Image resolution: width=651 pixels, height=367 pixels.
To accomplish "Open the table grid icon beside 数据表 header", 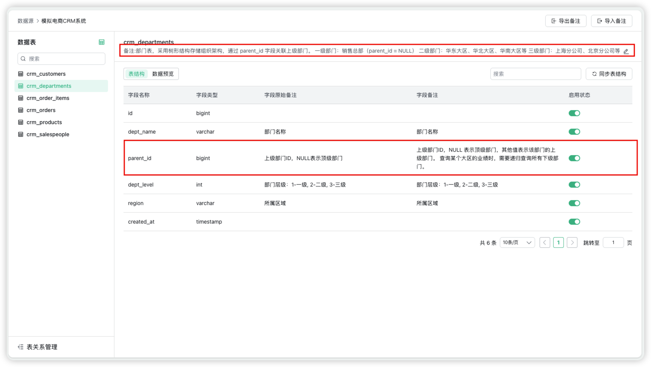I will 101,42.
